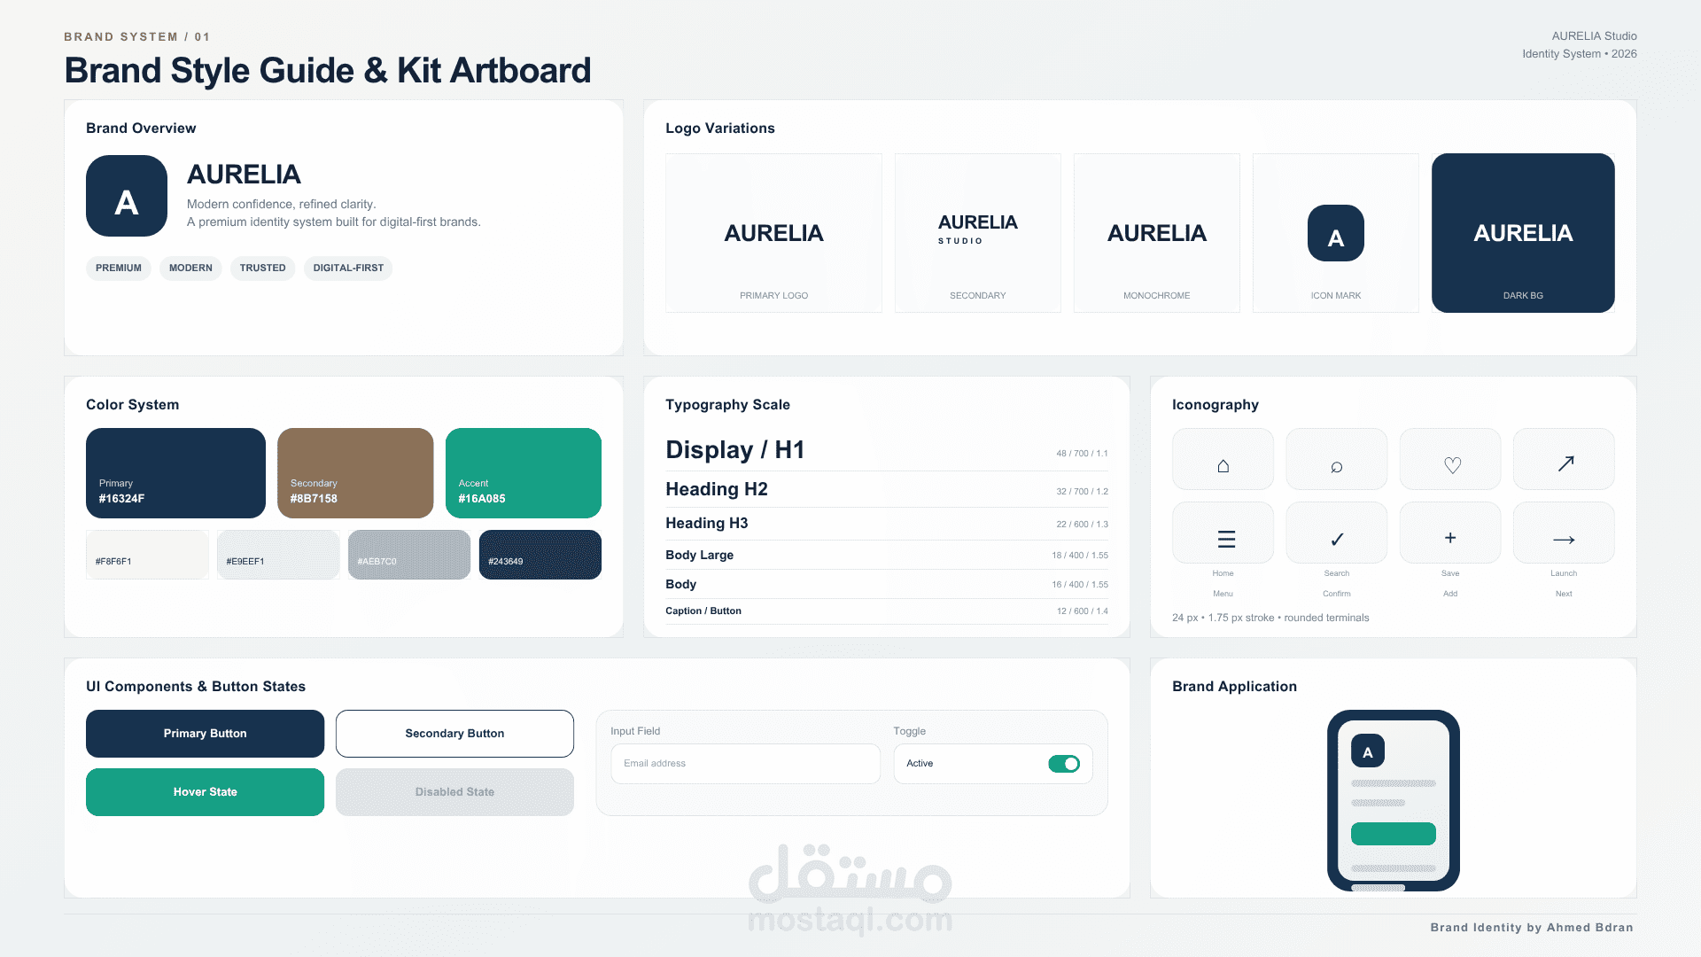Click the hamburger menu icon tile
1701x957 pixels.
(1223, 533)
